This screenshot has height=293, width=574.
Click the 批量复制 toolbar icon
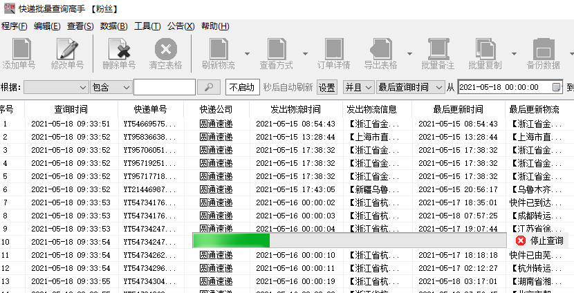click(x=485, y=48)
